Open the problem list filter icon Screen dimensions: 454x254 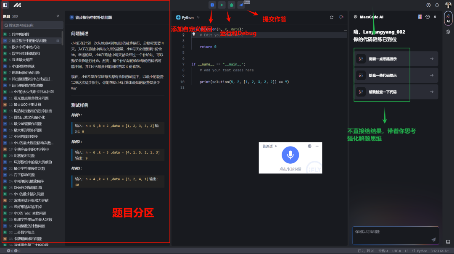pos(58,16)
